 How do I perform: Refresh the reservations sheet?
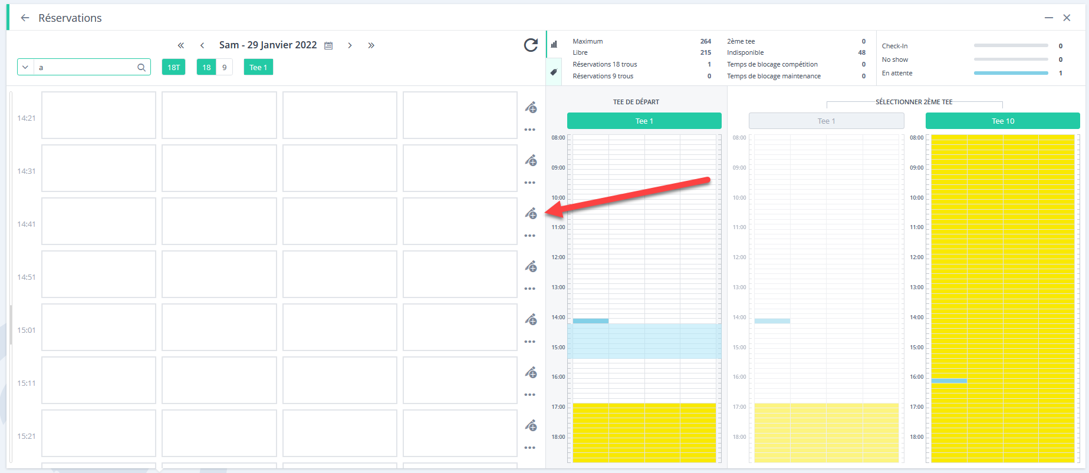pyautogui.click(x=531, y=45)
